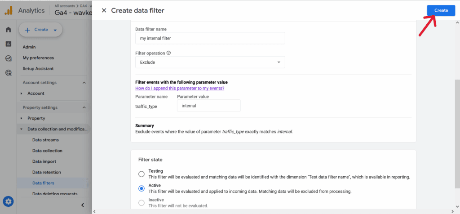
Task: Click the Google Analytics logo
Action: click(x=9, y=11)
